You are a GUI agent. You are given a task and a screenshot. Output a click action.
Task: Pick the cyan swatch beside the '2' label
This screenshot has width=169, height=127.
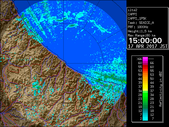click(145, 119)
